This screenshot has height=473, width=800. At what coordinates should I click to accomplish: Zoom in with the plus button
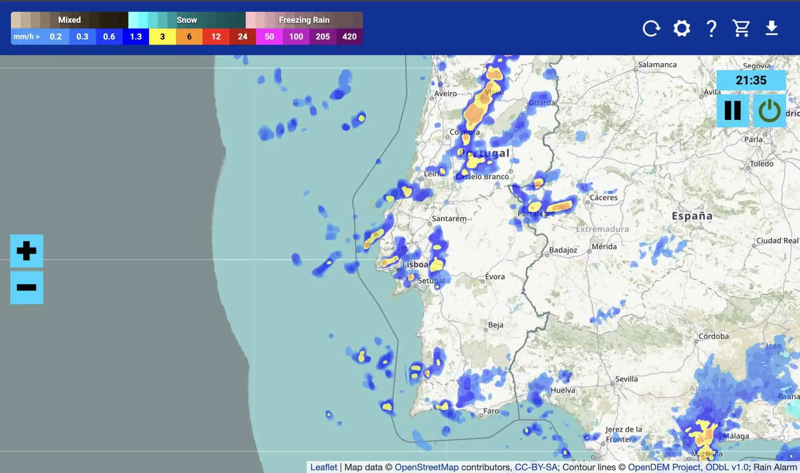point(26,251)
